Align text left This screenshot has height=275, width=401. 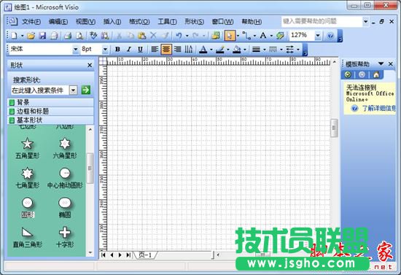(155, 49)
